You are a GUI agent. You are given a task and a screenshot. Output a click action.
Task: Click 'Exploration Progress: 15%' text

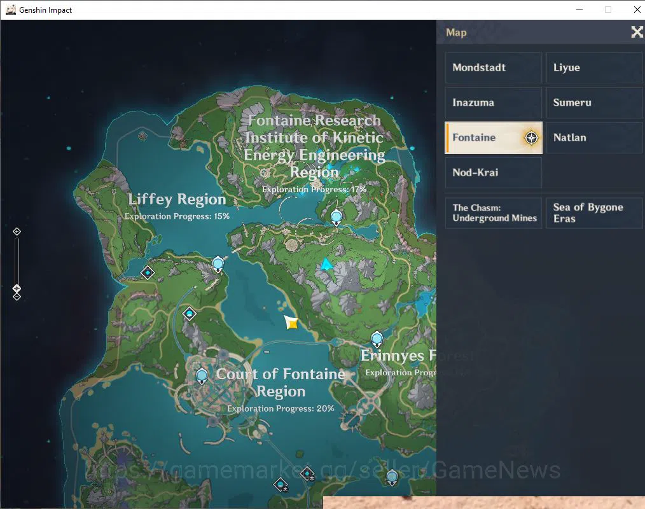pos(177,216)
